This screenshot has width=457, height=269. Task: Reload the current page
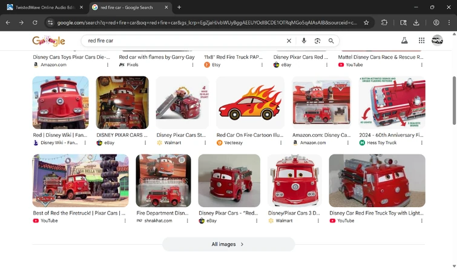click(x=35, y=22)
